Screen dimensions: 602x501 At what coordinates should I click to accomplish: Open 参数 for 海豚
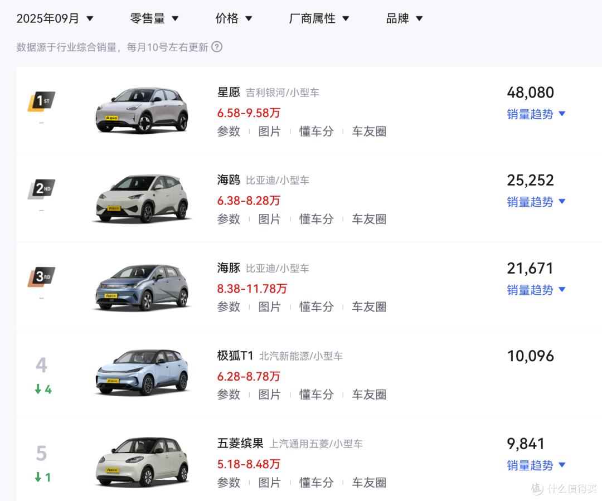click(229, 307)
